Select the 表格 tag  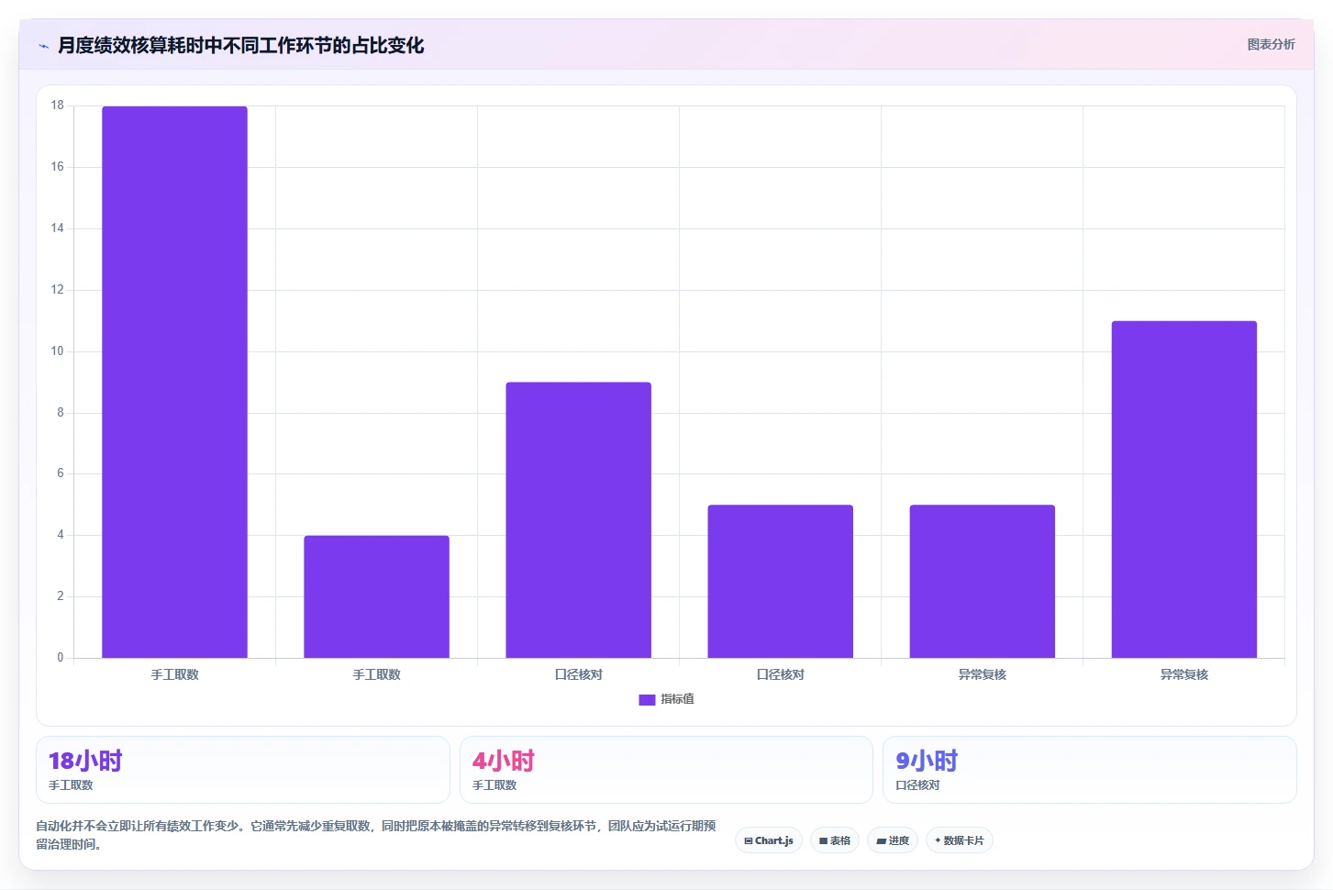click(835, 840)
